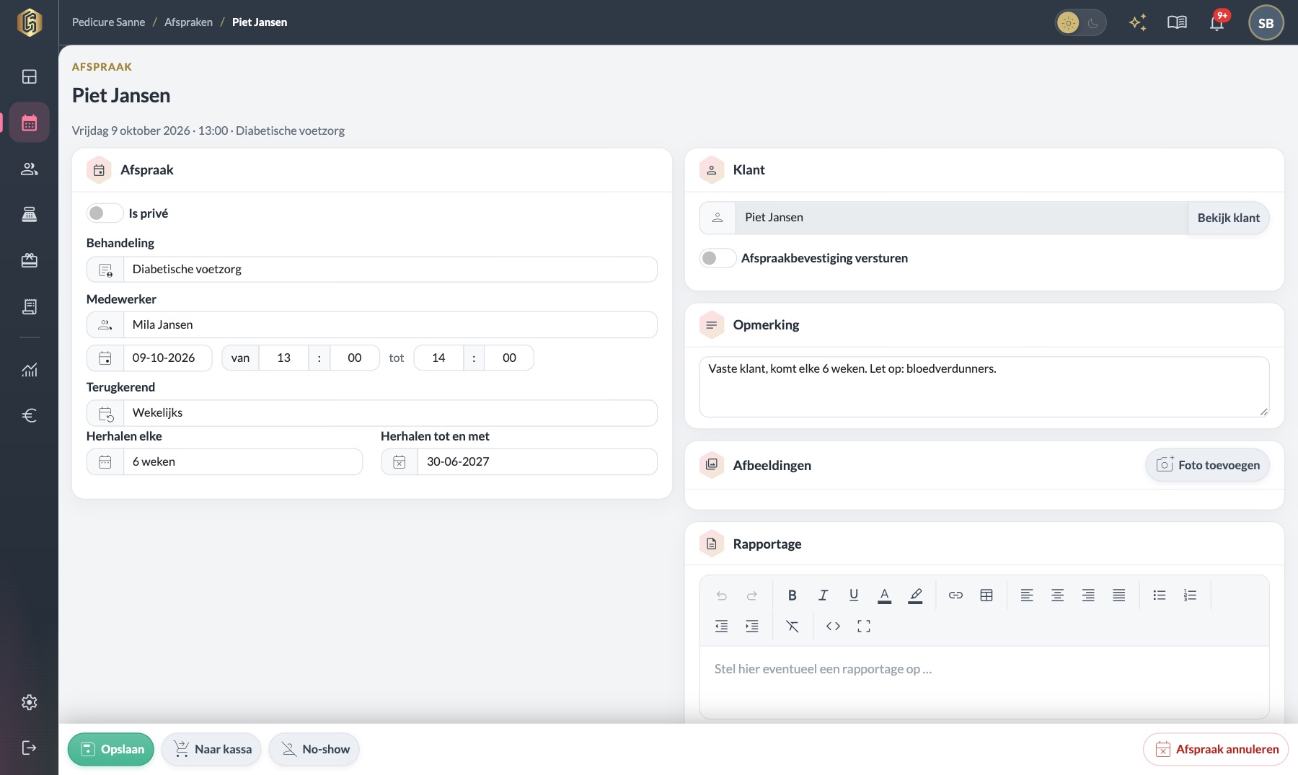Image resolution: width=1298 pixels, height=775 pixels.
Task: Toggle the Is privé switch
Action: pyautogui.click(x=105, y=213)
